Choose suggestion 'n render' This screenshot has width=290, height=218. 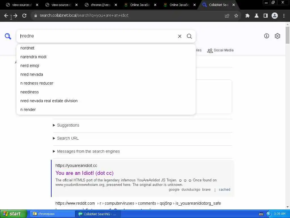coord(106,110)
